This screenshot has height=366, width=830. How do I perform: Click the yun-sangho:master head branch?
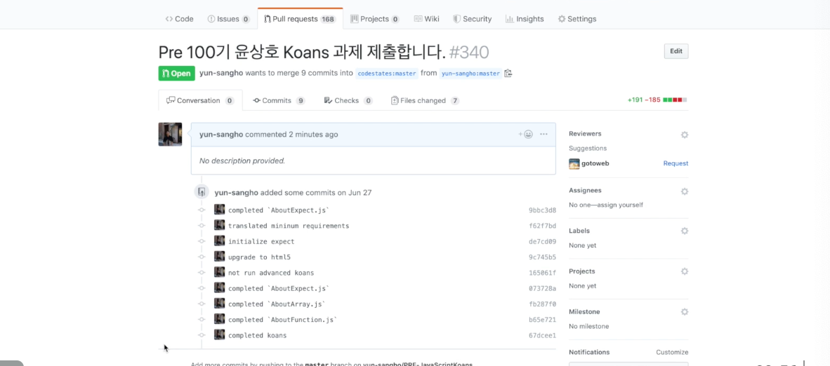[x=470, y=74]
